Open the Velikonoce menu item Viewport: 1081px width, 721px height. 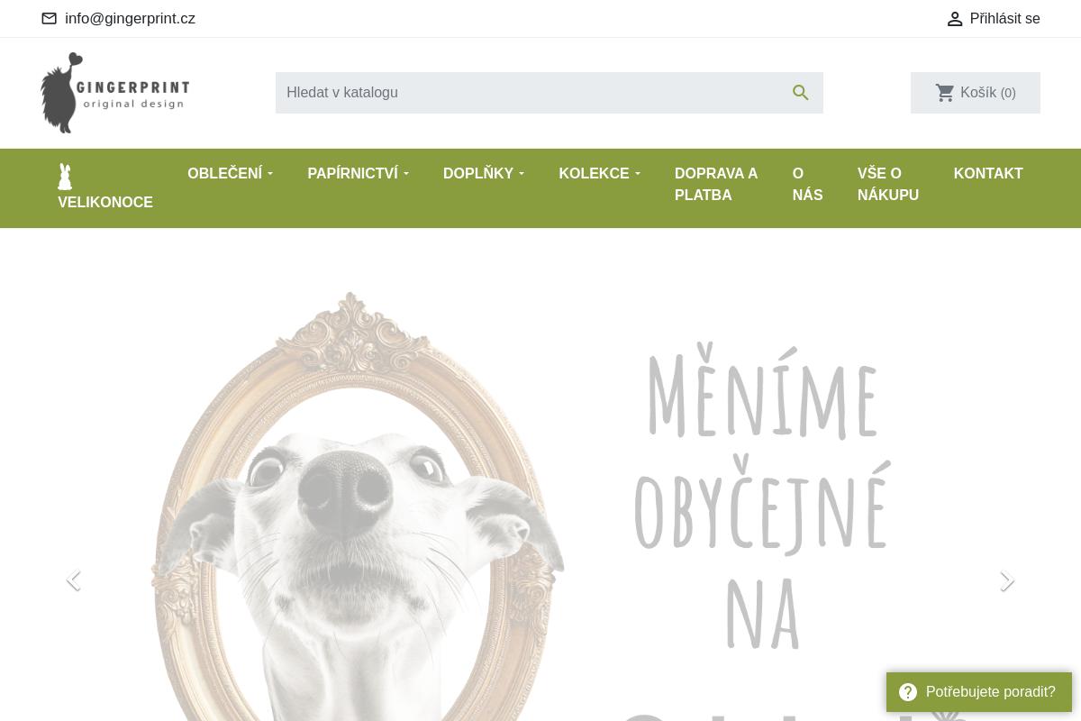point(105,203)
